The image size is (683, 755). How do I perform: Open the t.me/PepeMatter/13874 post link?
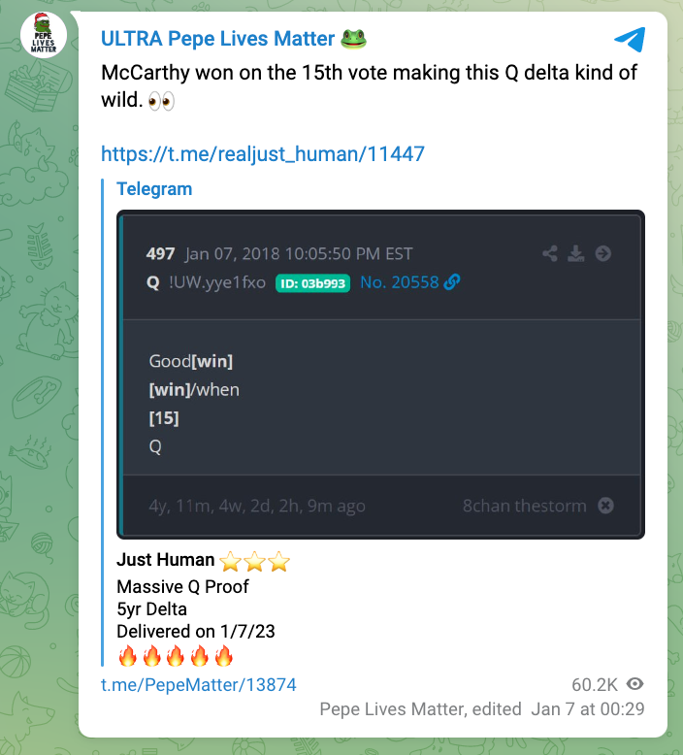[x=198, y=684]
